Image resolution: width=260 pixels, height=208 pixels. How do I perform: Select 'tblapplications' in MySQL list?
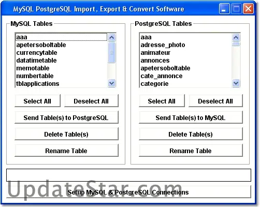pyautogui.click(x=61, y=84)
